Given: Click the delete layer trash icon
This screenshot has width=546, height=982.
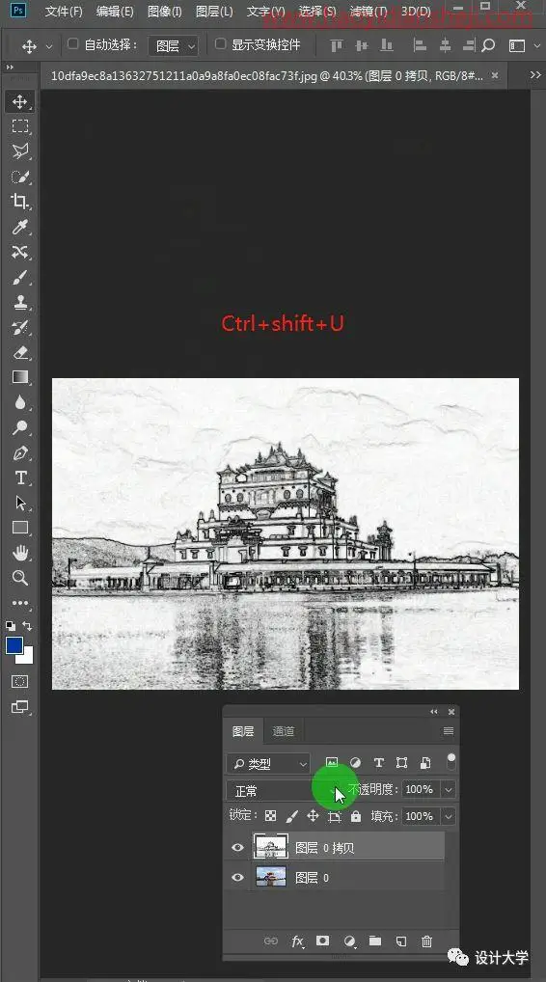Looking at the screenshot, I should point(426,941).
